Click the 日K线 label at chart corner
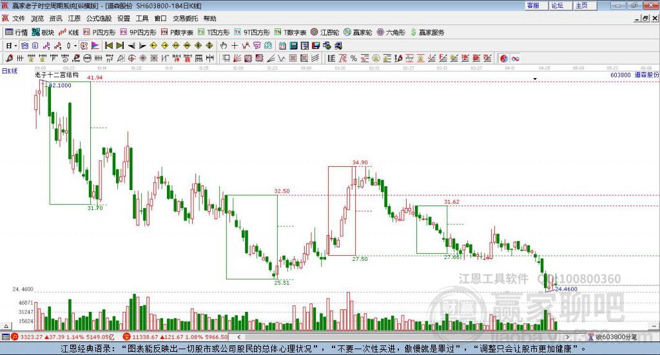 click(10, 71)
